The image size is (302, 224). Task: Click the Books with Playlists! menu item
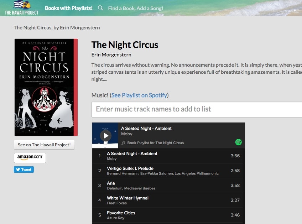click(x=68, y=8)
